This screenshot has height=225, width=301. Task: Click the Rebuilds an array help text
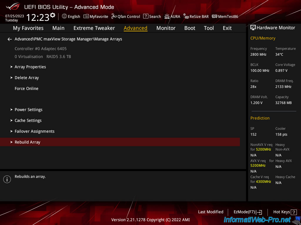click(30, 177)
